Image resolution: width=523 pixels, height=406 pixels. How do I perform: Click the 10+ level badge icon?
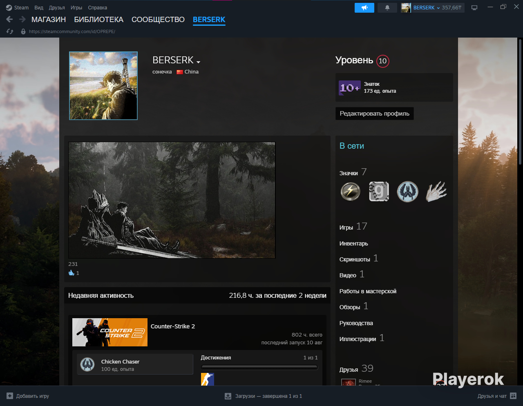[350, 88]
